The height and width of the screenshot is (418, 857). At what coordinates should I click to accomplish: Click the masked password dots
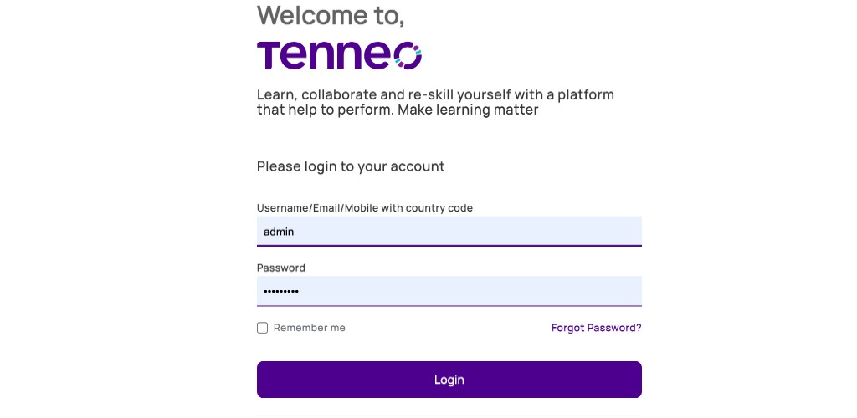[281, 292]
